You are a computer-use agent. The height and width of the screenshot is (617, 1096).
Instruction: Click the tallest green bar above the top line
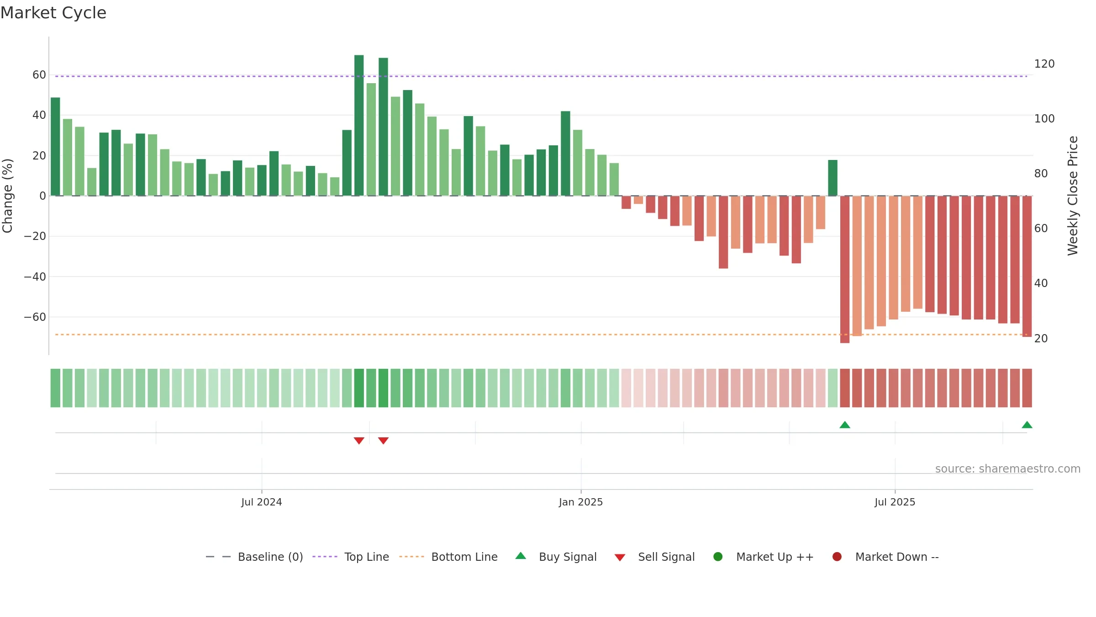[359, 125]
